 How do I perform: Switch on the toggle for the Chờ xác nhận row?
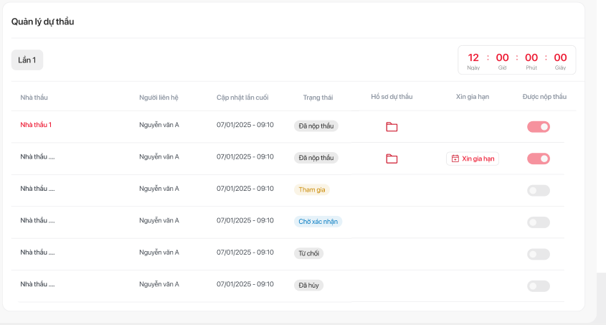[x=539, y=222]
